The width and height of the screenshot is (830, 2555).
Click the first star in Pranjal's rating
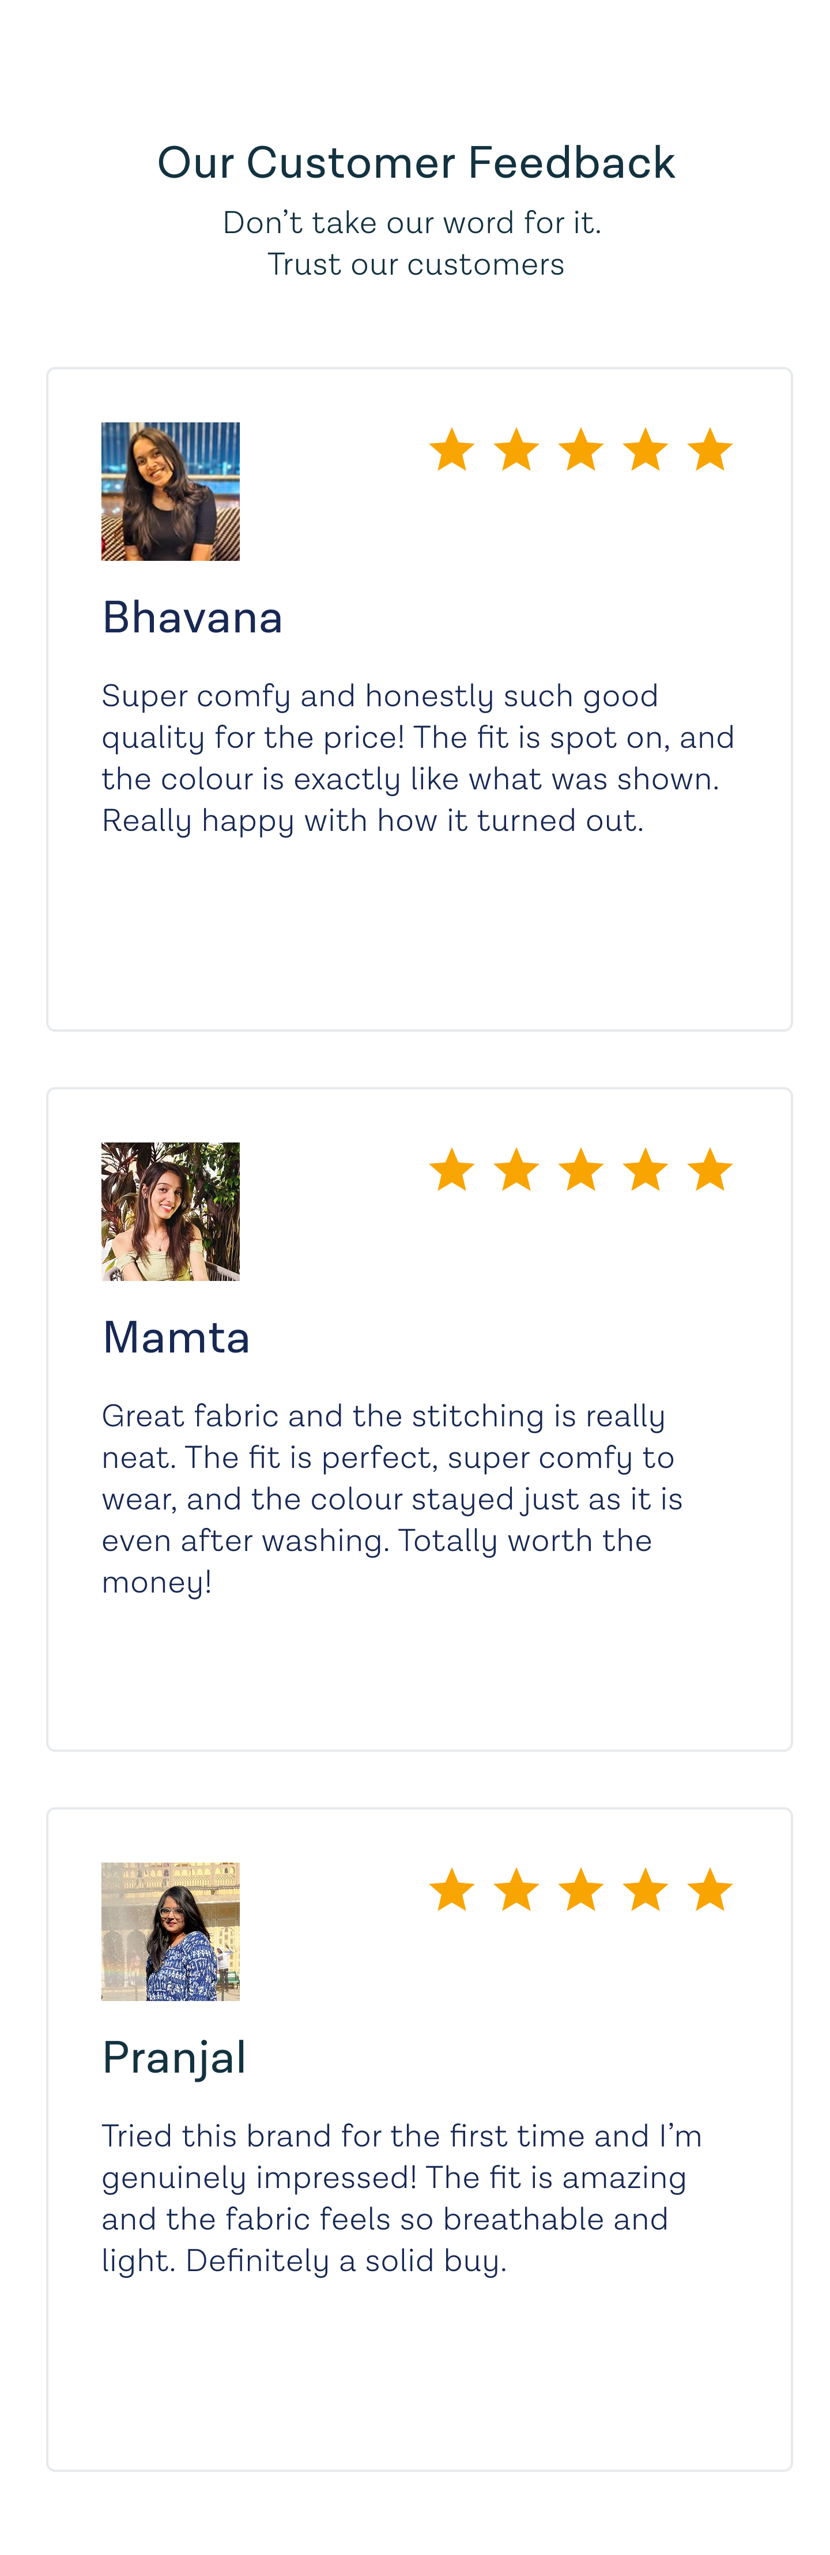coord(452,1890)
